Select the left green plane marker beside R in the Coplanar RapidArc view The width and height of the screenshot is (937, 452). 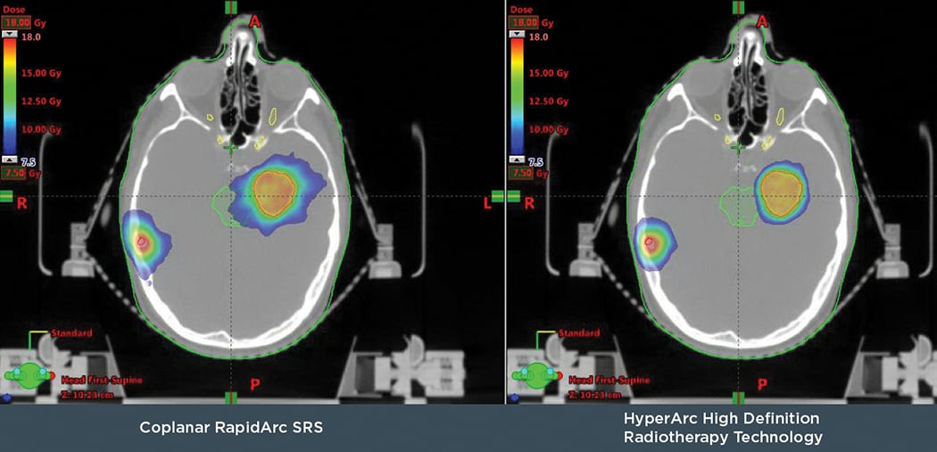click(5, 196)
